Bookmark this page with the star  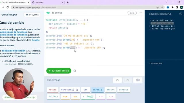point(162,7)
